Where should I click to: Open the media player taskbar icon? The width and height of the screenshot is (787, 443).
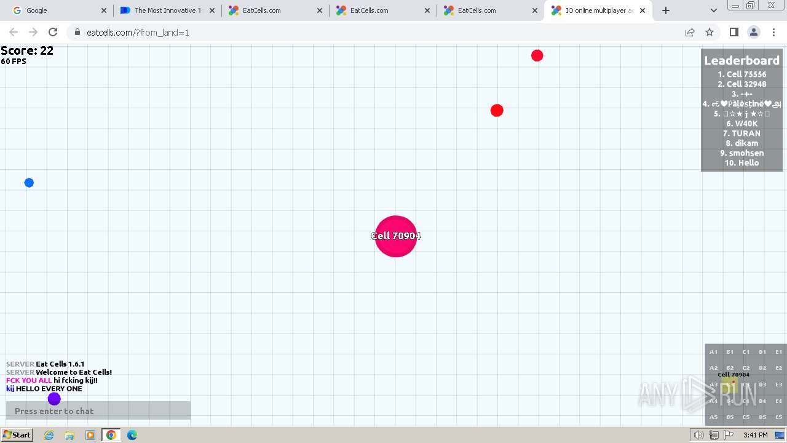tap(90, 435)
